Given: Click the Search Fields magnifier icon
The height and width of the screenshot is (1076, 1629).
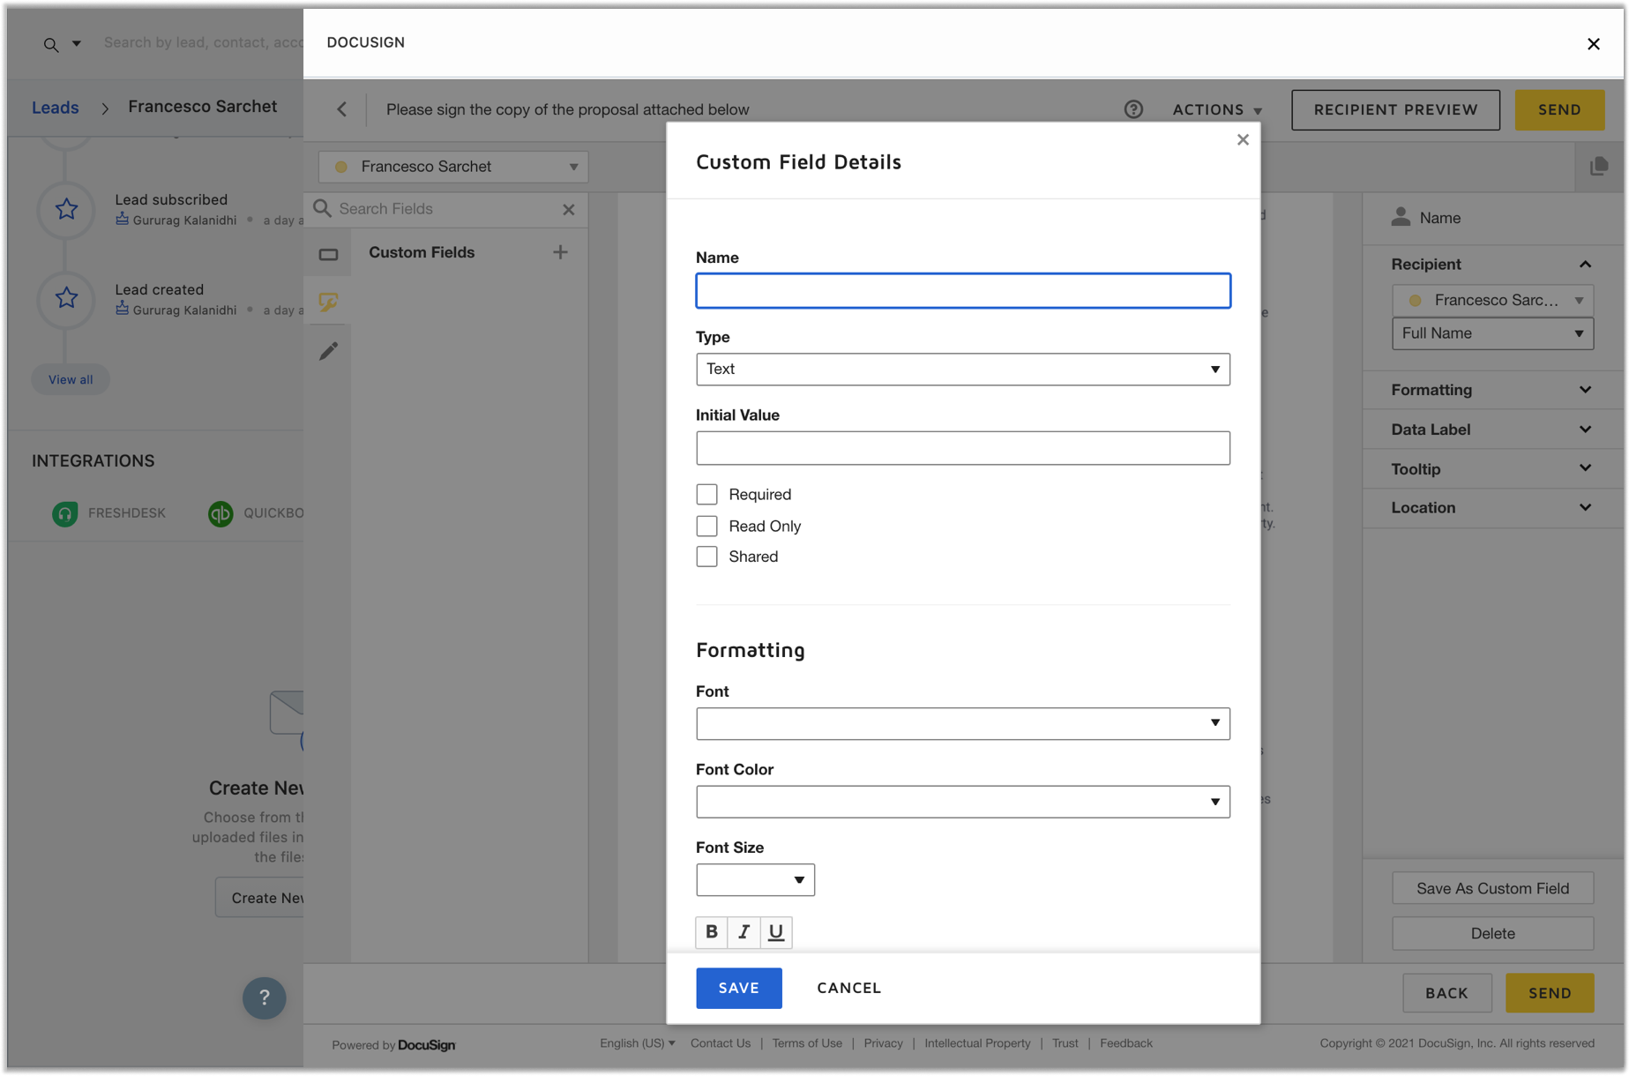Looking at the screenshot, I should 323,208.
